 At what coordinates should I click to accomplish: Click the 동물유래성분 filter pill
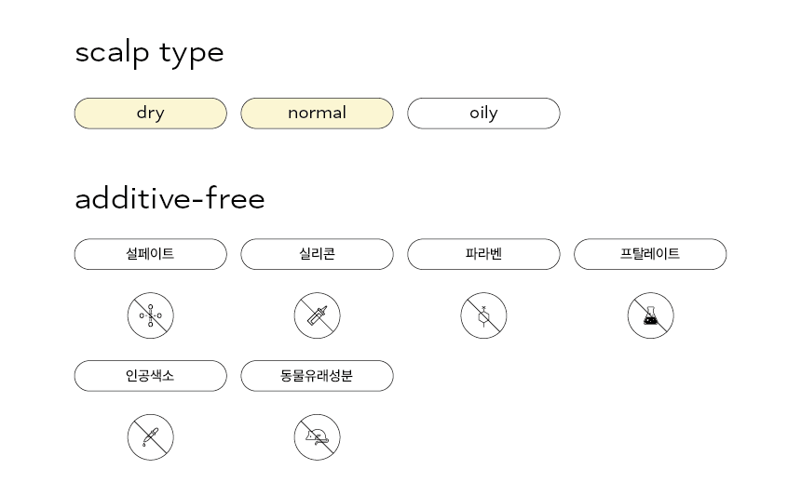[318, 376]
